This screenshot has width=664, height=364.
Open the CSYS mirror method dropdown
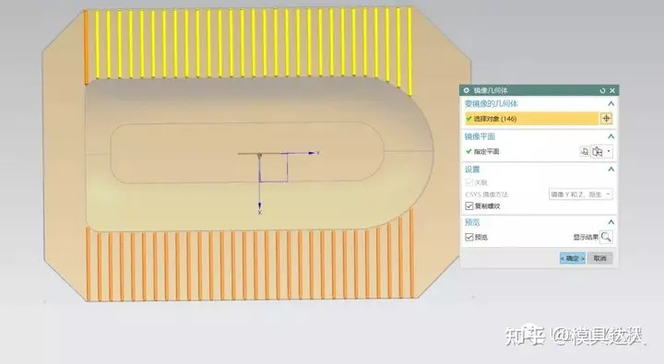(581, 194)
